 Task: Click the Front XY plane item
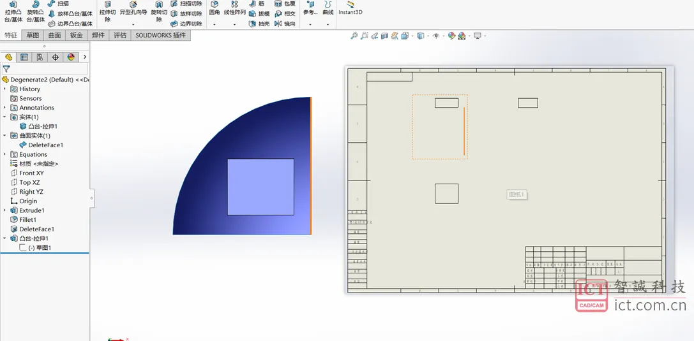click(x=31, y=173)
